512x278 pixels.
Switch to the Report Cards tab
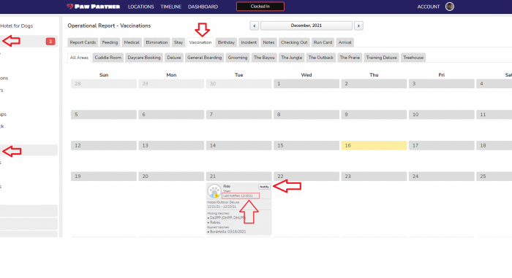(83, 42)
